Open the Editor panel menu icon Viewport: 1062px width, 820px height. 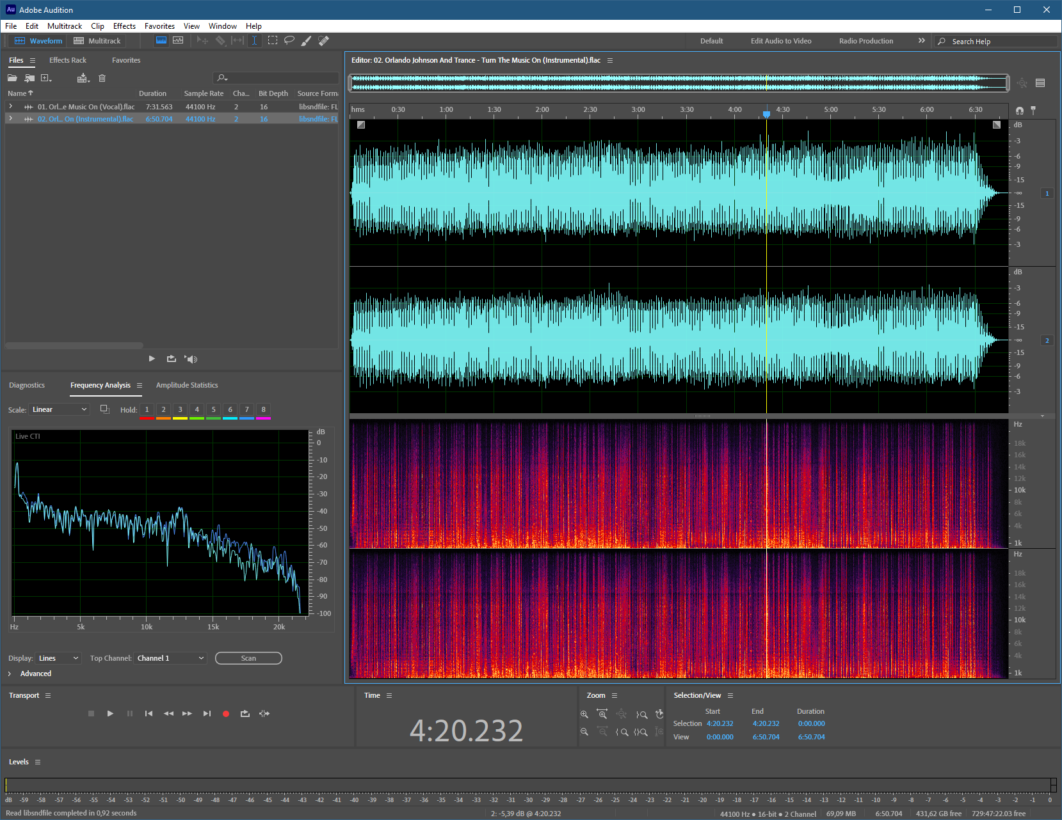(x=610, y=60)
